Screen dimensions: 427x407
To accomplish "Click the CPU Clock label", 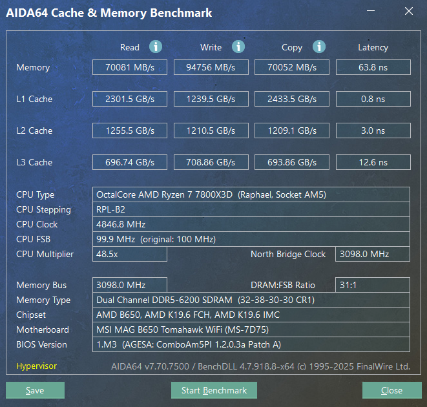I will pyautogui.click(x=37, y=224).
